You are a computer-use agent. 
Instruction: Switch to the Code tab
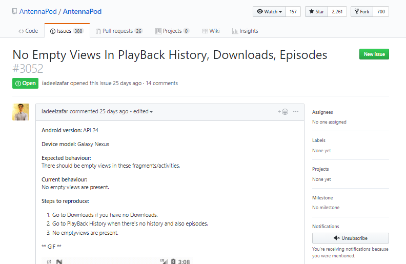point(28,31)
